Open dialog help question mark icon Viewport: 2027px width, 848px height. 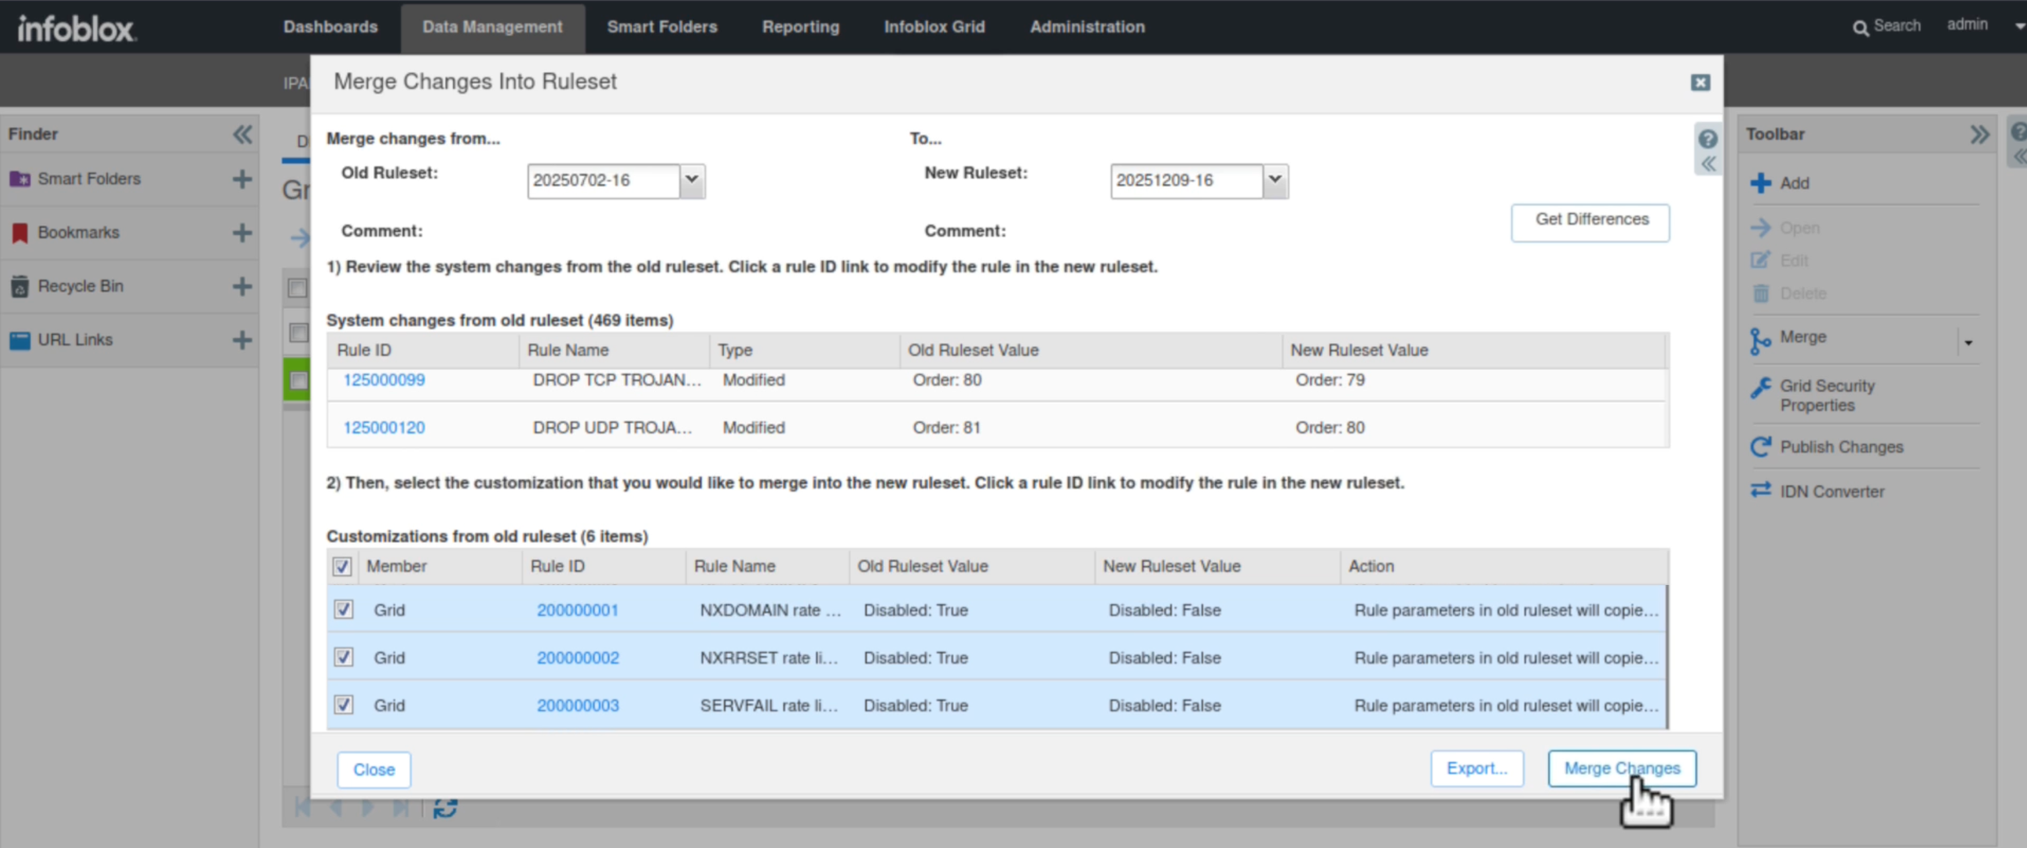click(1707, 140)
